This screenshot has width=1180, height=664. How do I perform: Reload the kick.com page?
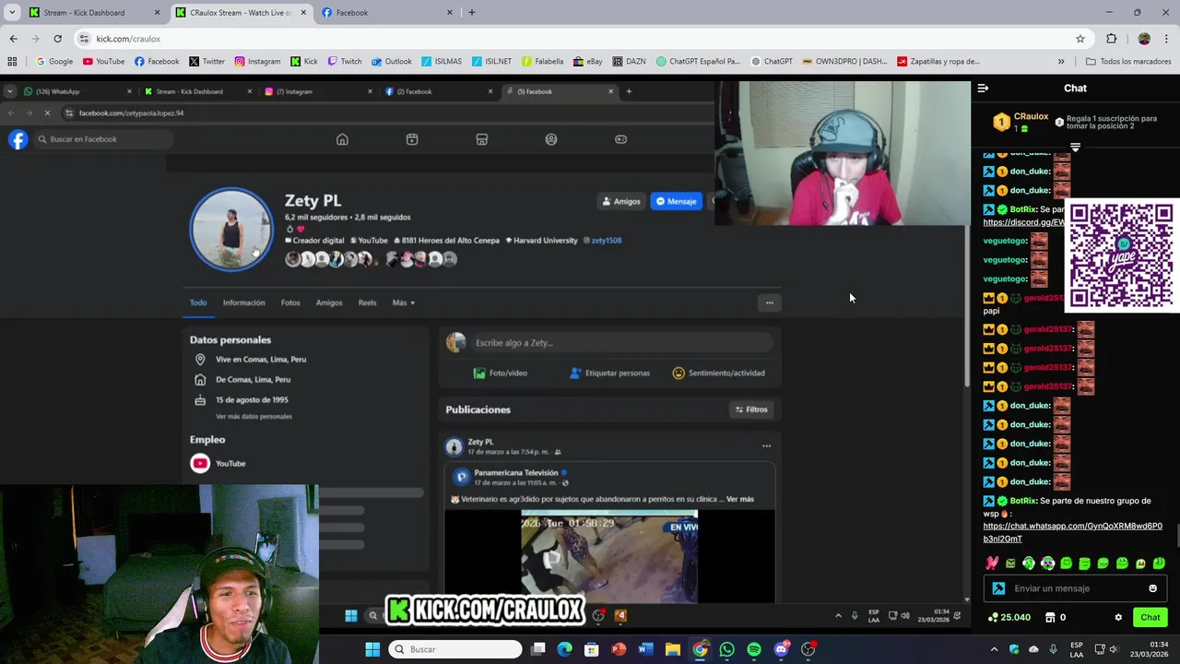coord(57,39)
